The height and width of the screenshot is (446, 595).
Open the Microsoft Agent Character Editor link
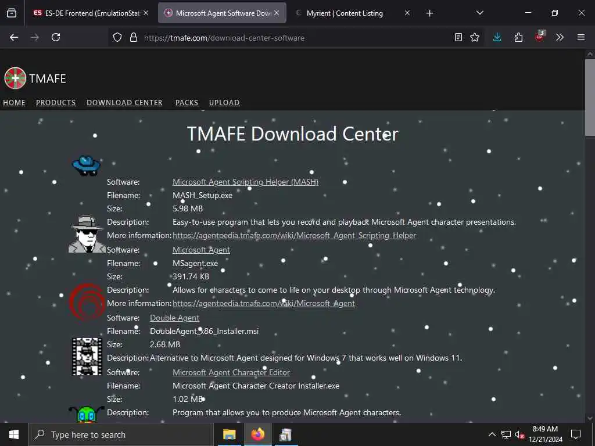pyautogui.click(x=231, y=372)
